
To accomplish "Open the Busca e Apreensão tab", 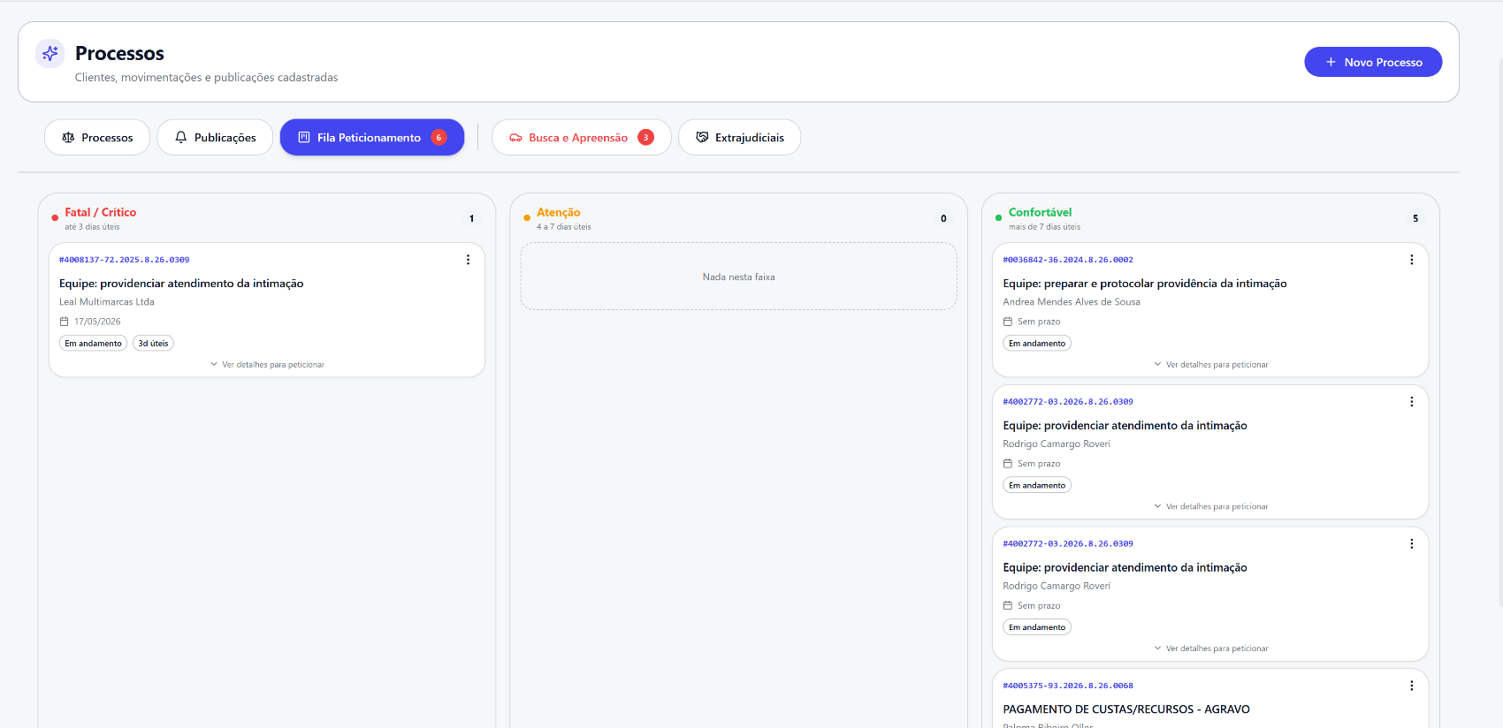I will (582, 137).
